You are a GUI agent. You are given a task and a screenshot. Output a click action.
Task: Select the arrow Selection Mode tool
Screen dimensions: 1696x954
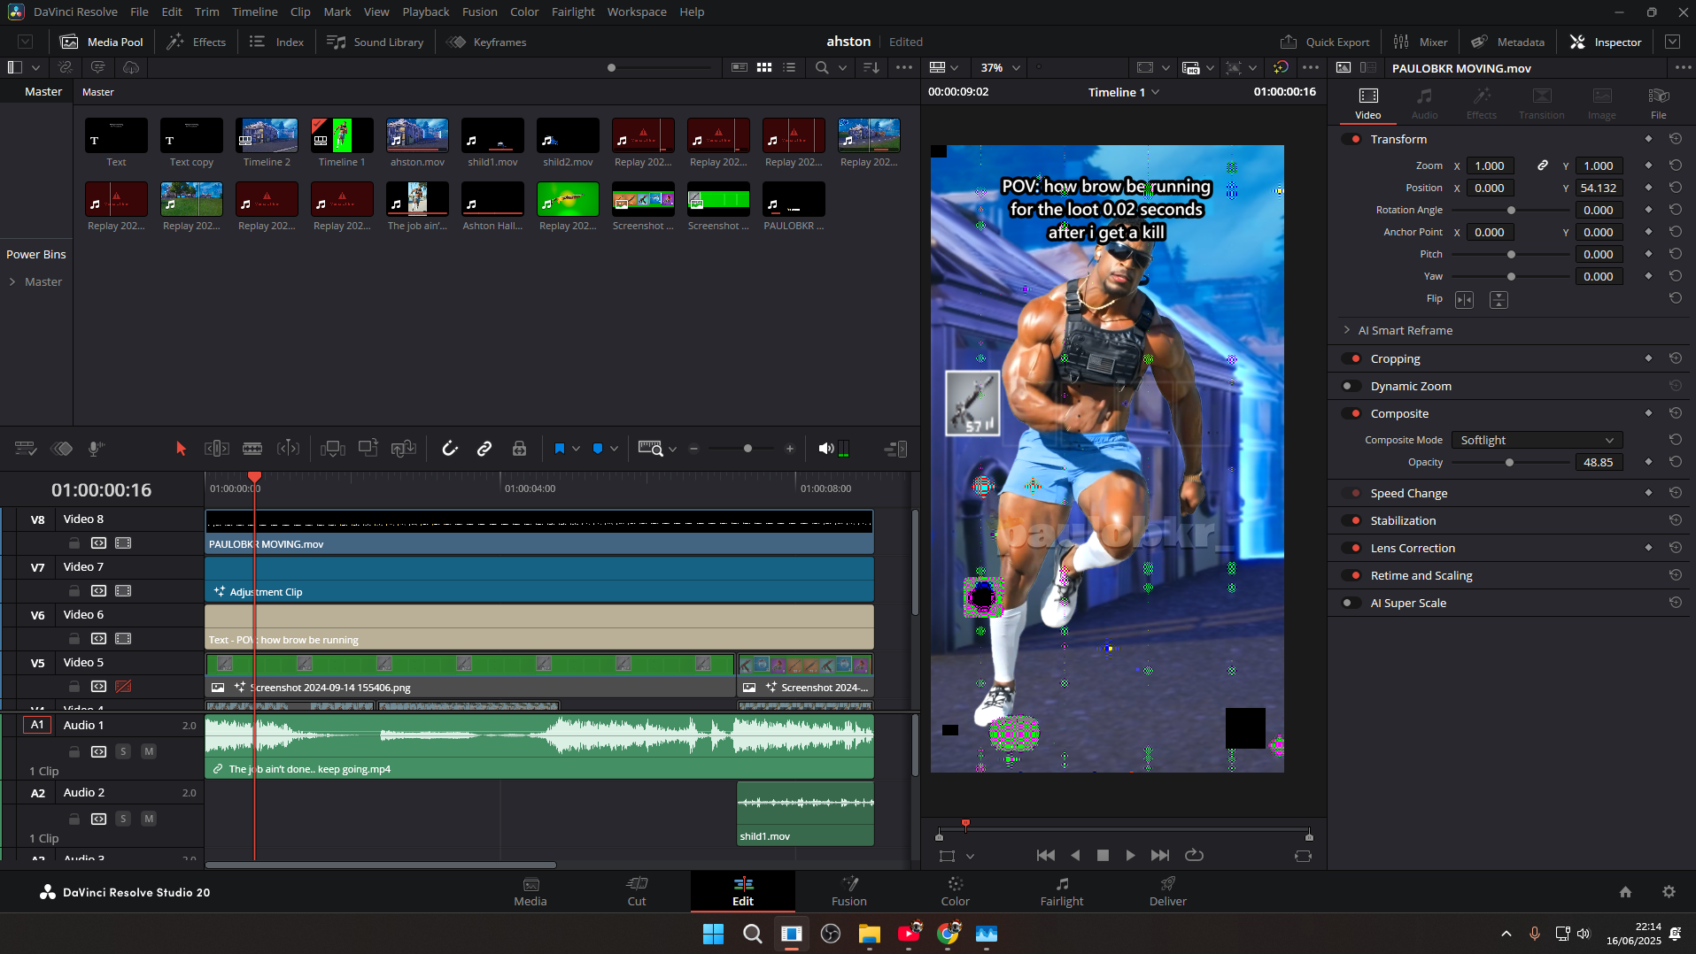coord(181,449)
